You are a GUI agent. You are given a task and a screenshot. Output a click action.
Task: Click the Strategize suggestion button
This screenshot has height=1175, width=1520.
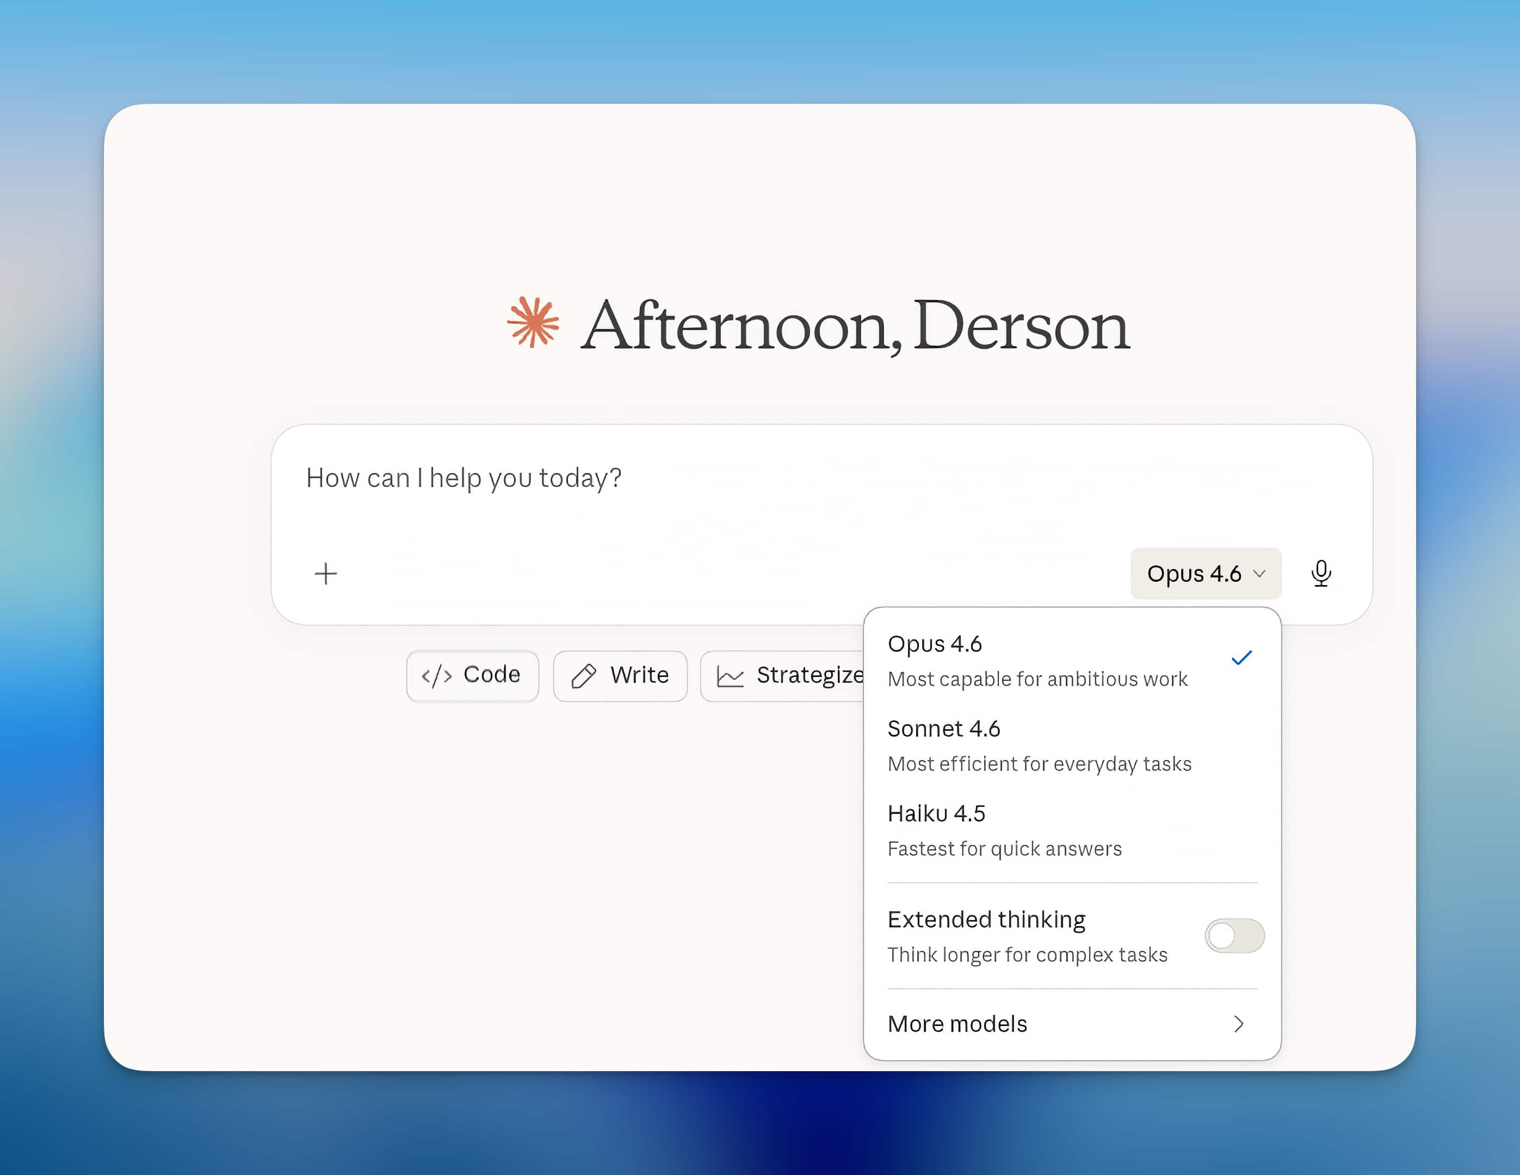point(783,675)
